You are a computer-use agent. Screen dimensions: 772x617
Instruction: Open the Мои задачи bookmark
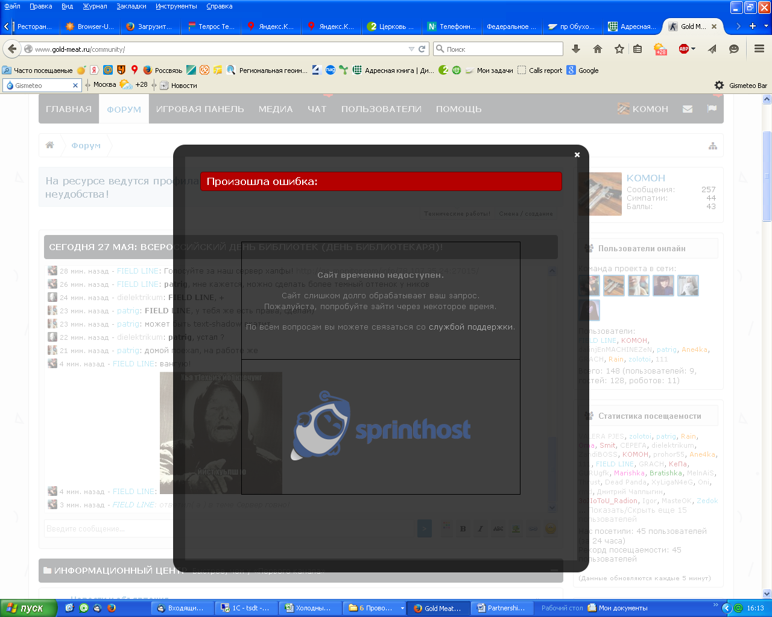(489, 70)
